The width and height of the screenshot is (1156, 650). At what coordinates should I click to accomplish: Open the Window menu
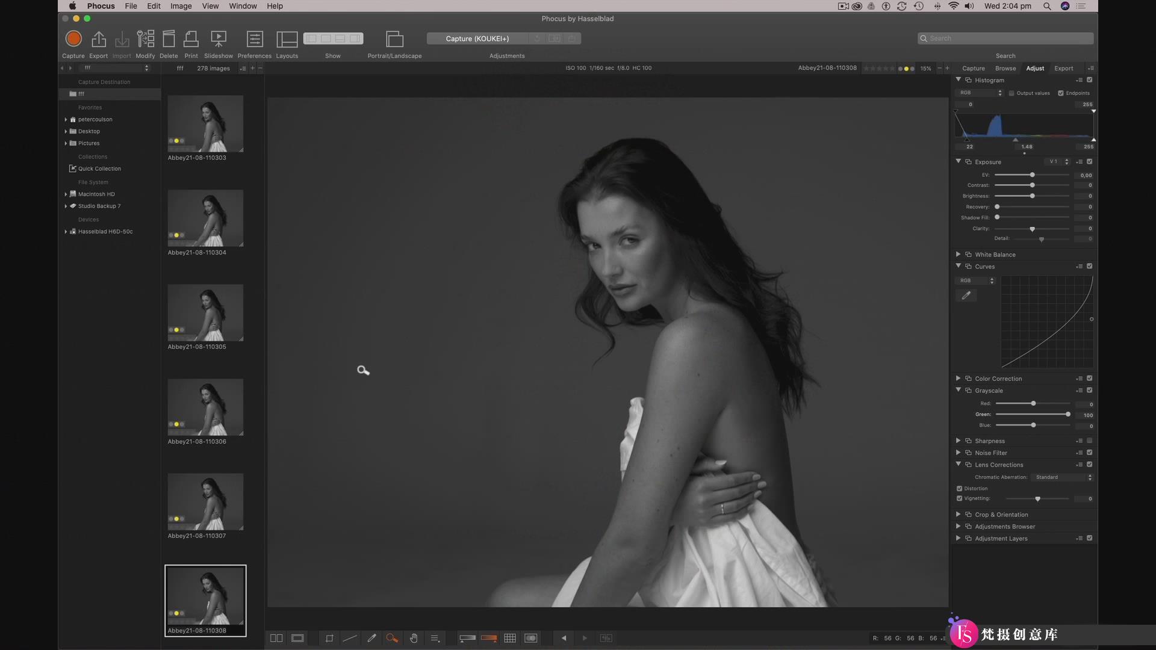(243, 6)
